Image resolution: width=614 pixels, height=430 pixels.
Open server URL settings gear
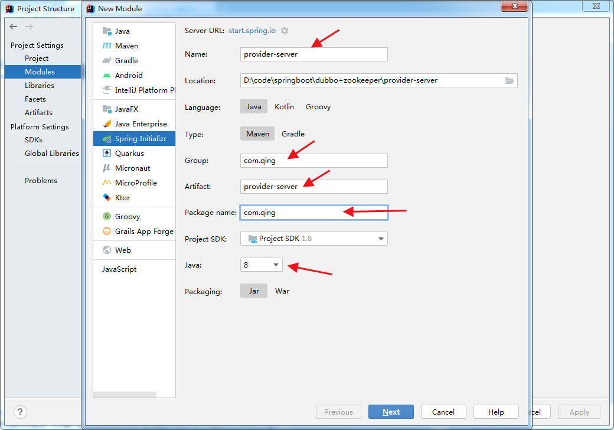tap(285, 31)
